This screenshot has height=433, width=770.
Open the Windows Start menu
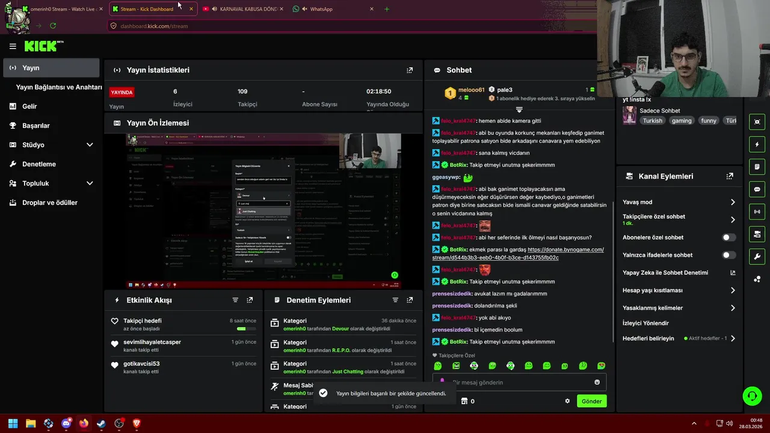click(13, 423)
